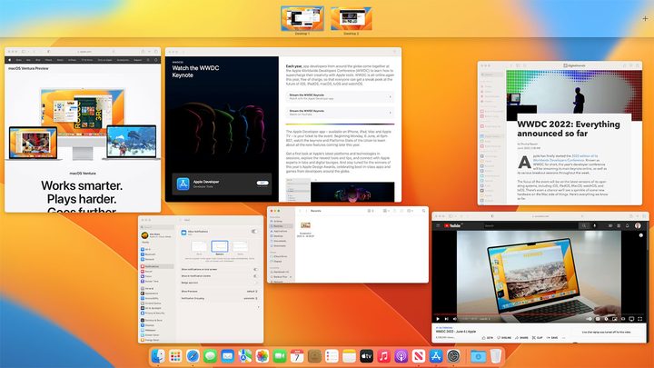
Task: Click Clip below the YouTube video
Action: (537, 337)
